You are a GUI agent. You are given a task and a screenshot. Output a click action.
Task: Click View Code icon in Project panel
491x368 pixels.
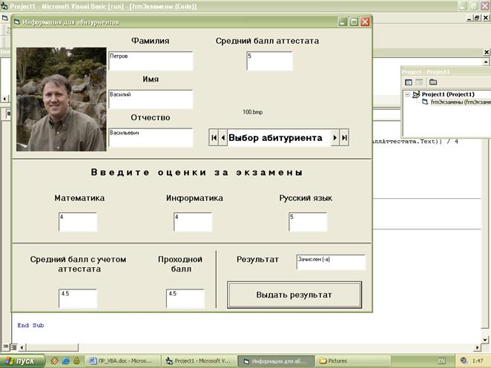(408, 82)
